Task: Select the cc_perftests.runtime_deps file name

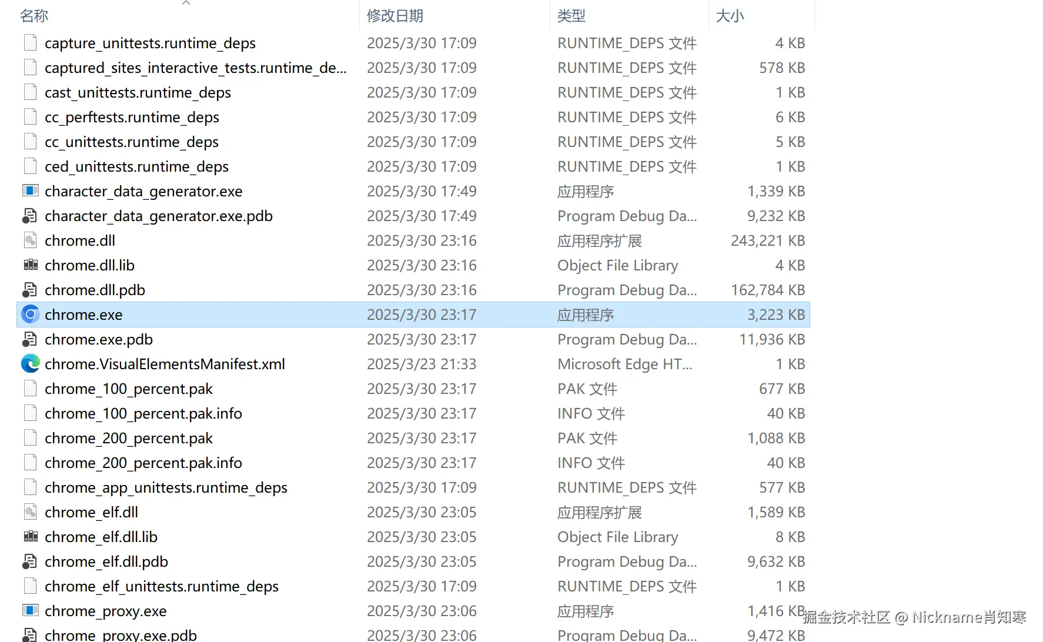Action: 132,118
